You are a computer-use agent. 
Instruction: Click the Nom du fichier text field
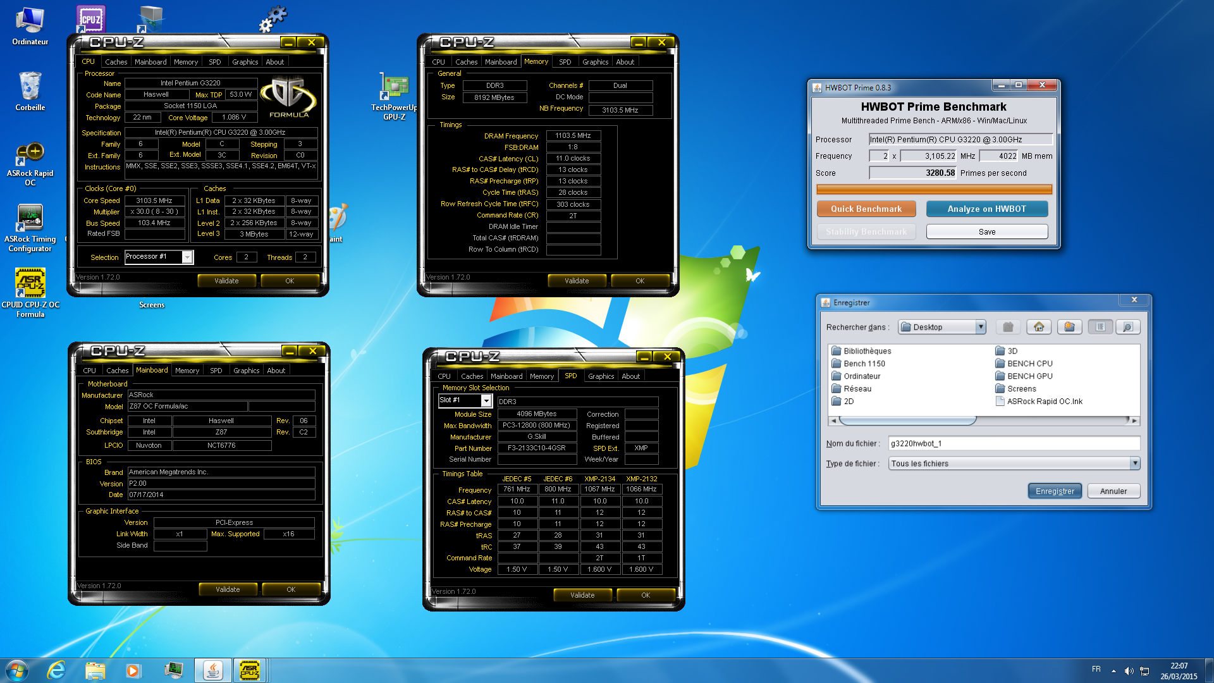click(x=1014, y=443)
